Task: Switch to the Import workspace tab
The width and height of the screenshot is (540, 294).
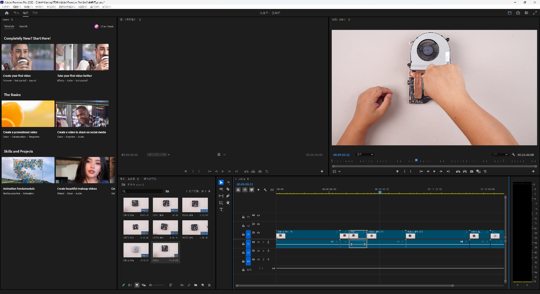Action: coord(17,13)
